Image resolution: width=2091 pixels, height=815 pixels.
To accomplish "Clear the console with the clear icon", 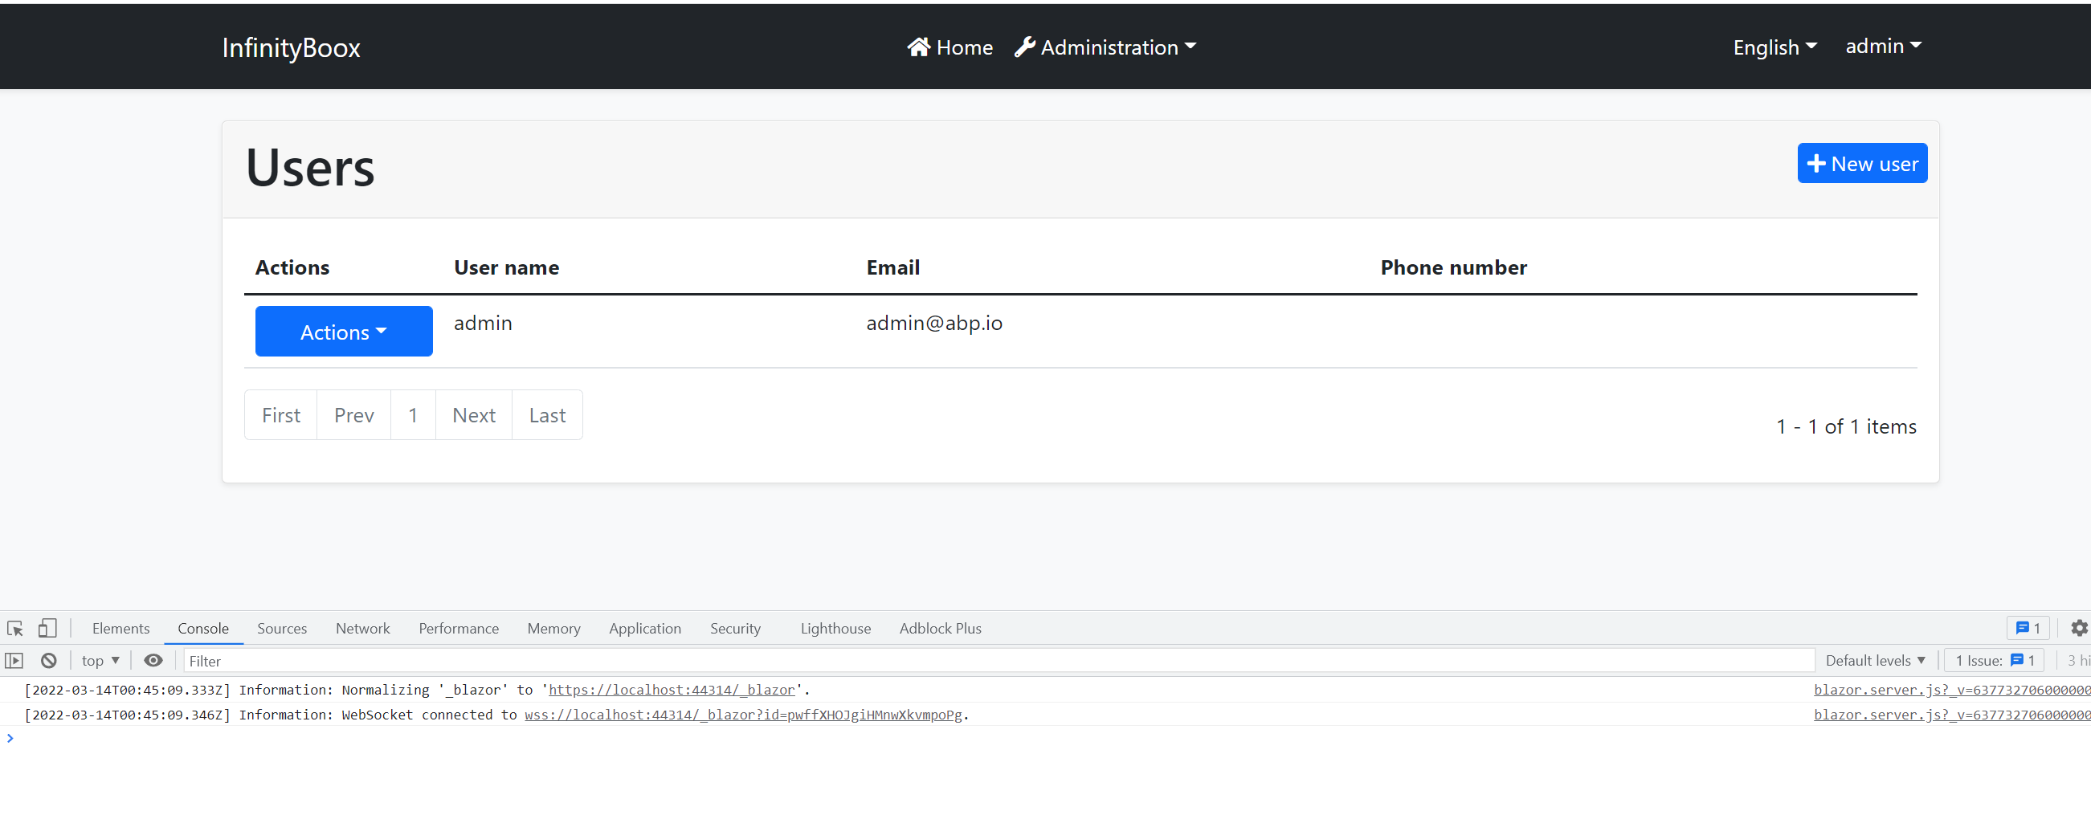I will pos(49,660).
